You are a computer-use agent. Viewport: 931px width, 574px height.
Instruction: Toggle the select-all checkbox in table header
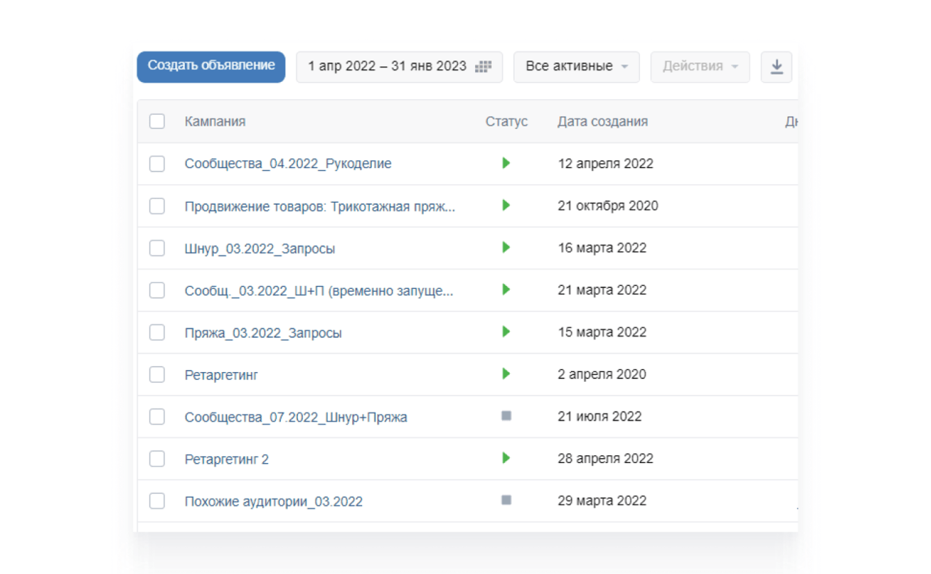157,121
